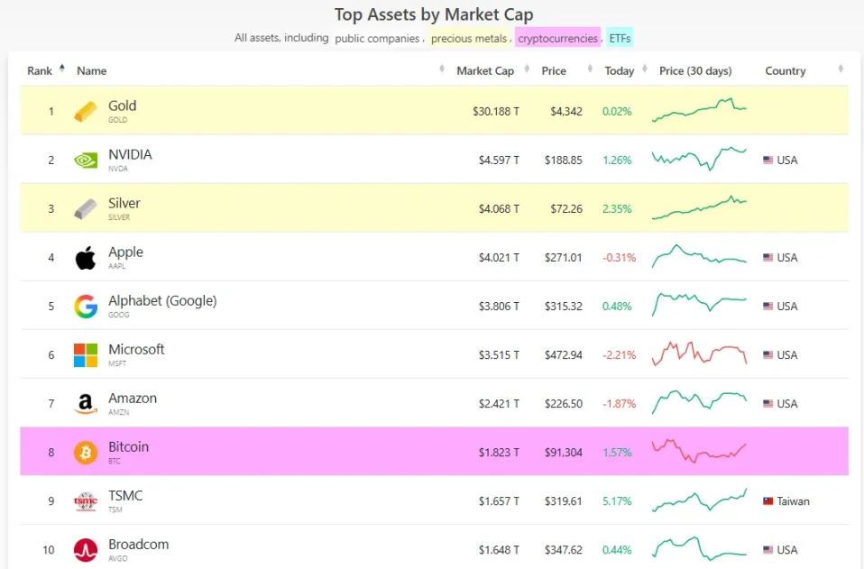
Task: Click Microsoft today change -2.21%
Action: click(x=619, y=355)
